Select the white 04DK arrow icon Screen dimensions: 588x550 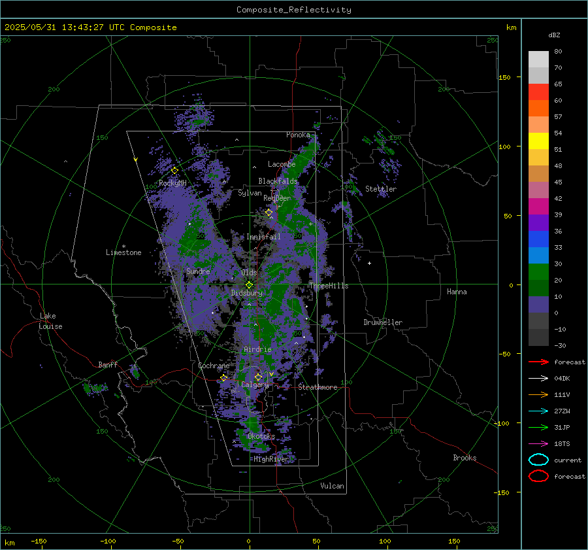pyautogui.click(x=538, y=378)
